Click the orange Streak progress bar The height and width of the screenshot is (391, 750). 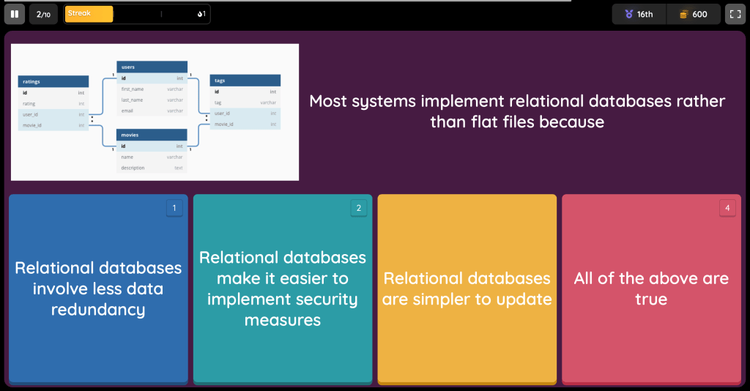tap(89, 14)
